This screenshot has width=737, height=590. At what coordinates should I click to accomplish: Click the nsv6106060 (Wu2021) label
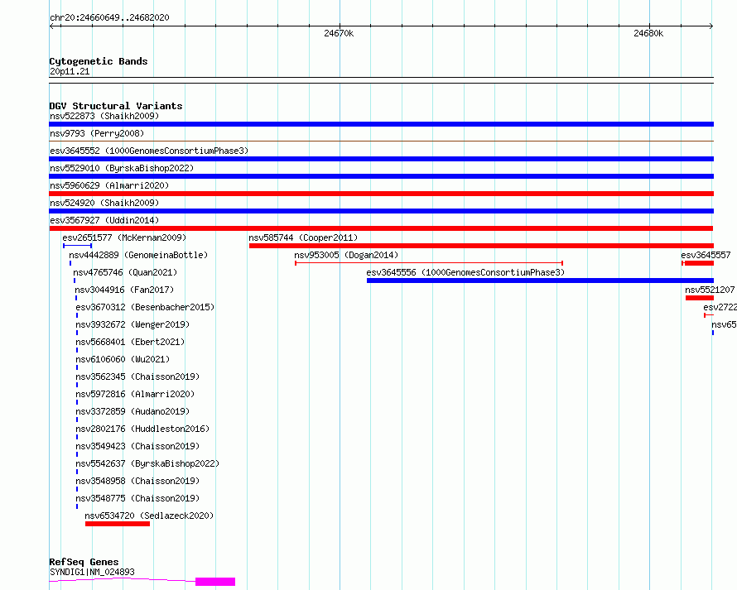point(123,359)
